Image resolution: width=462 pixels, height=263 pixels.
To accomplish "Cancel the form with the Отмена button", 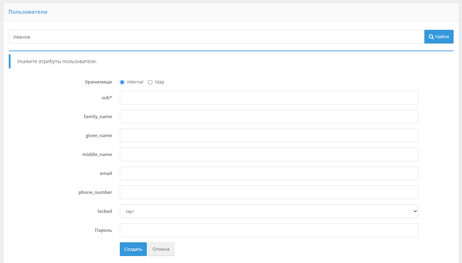I will (161, 249).
